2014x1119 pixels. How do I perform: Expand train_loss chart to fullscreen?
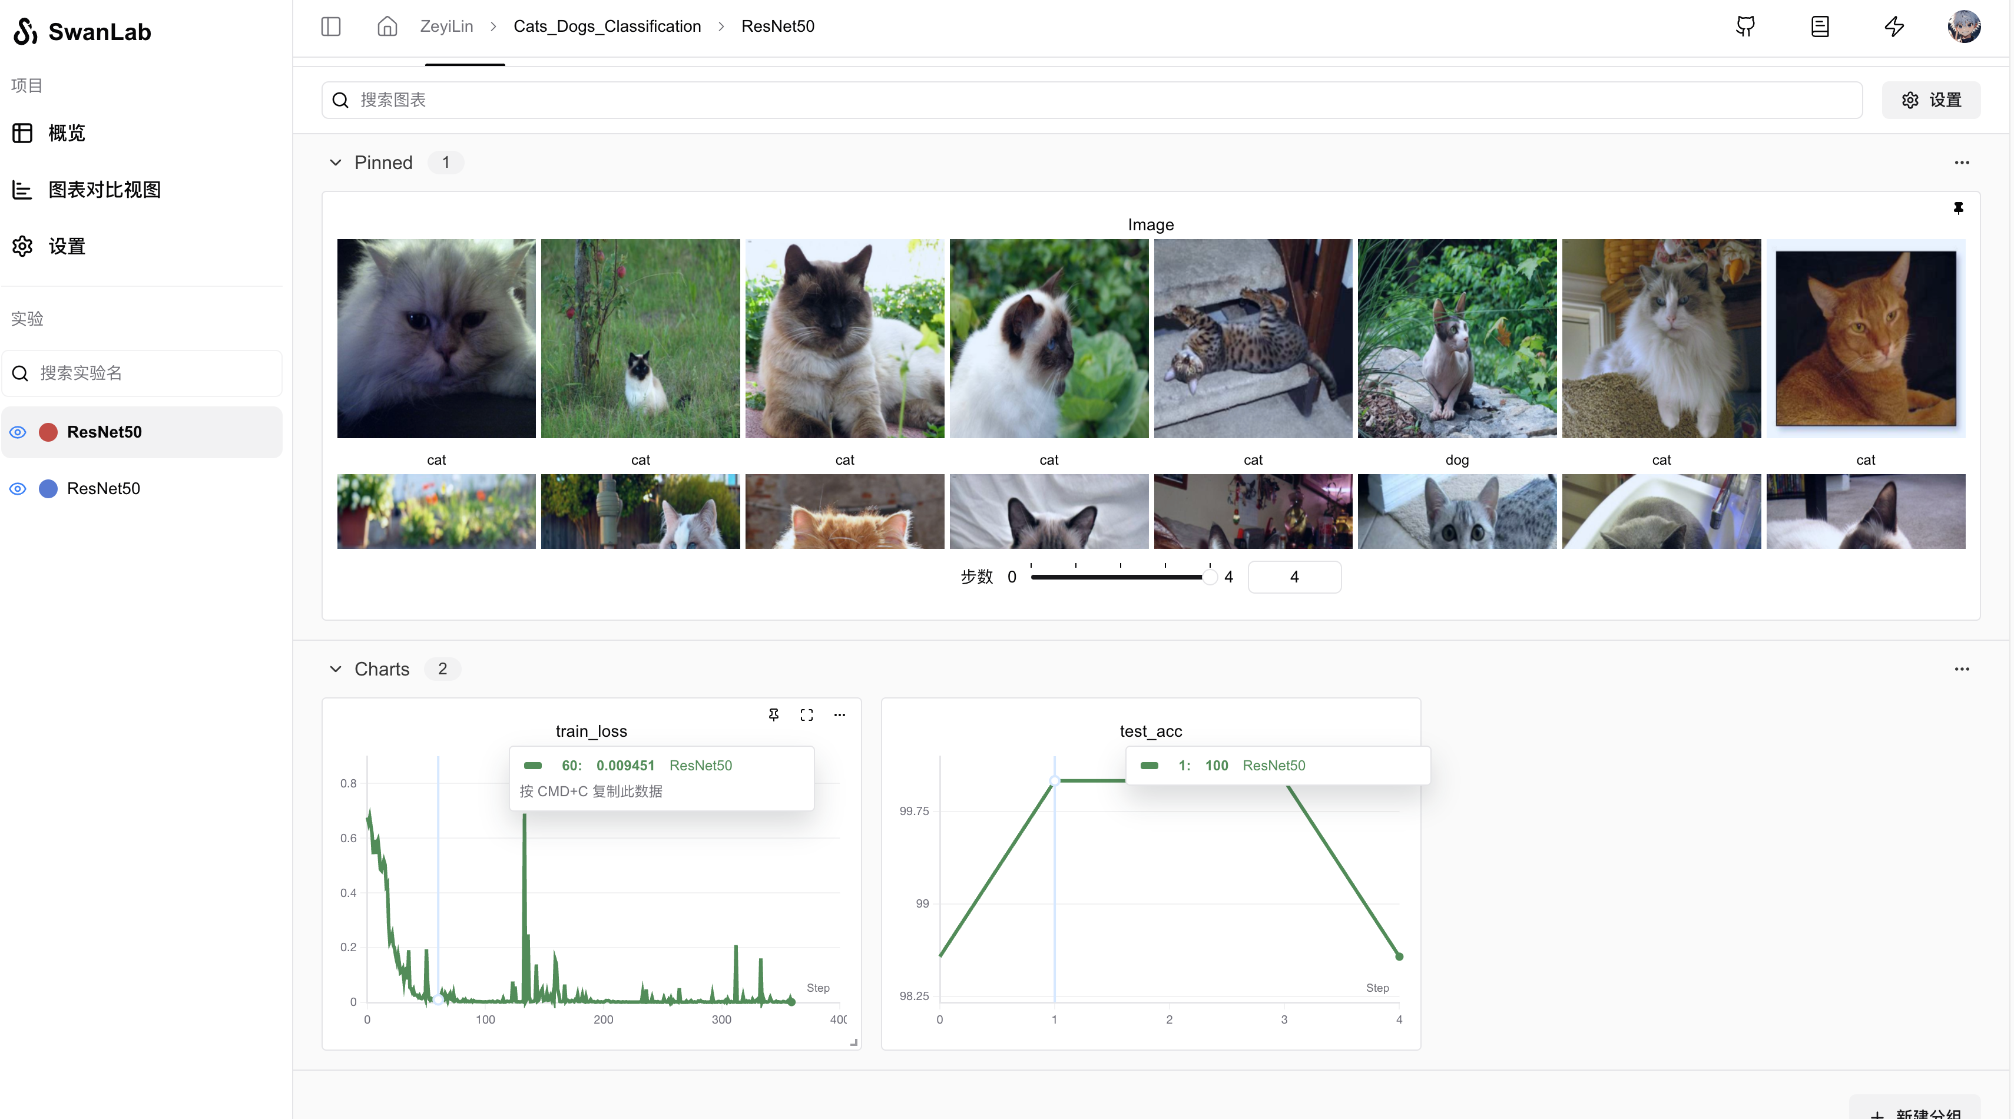point(806,715)
